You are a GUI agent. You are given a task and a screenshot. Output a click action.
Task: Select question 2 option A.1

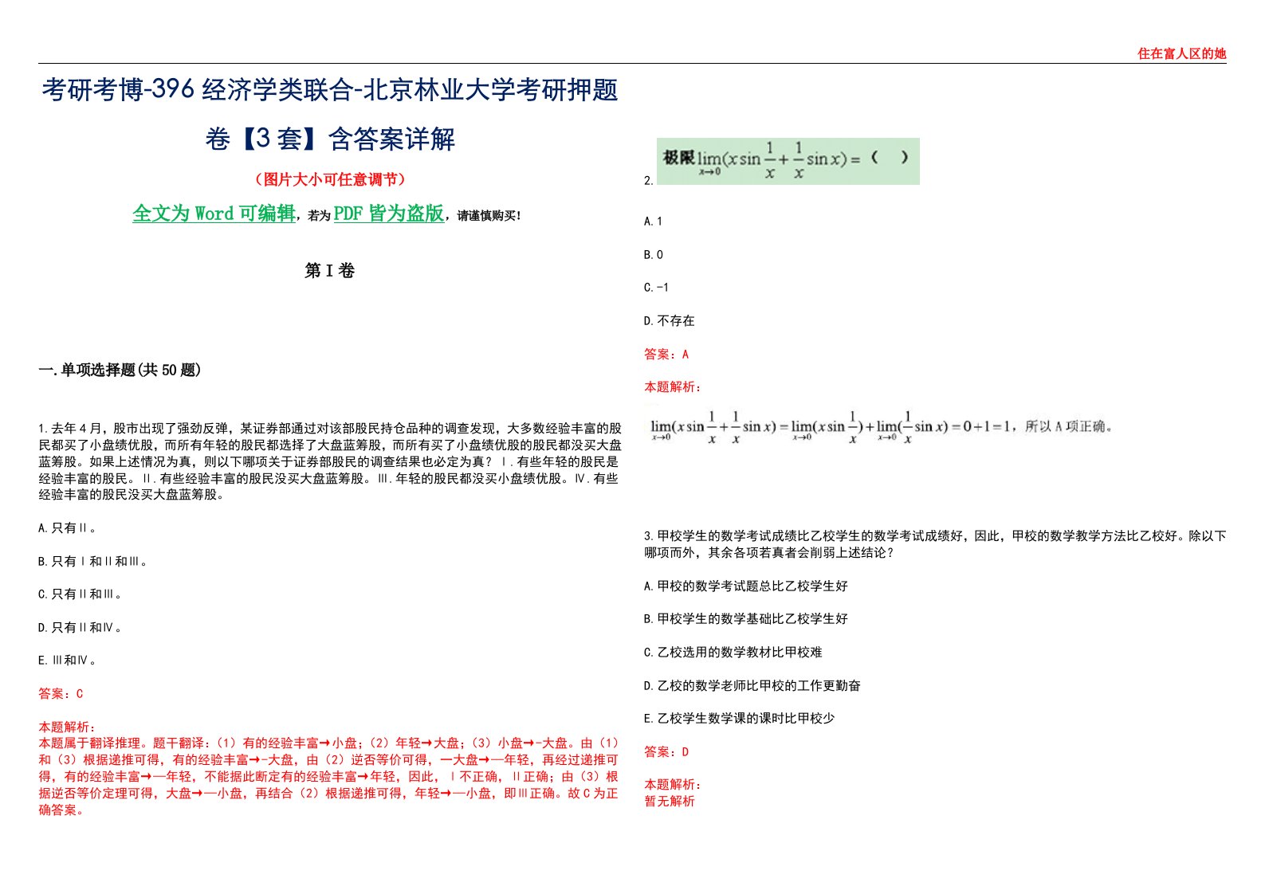653,222
